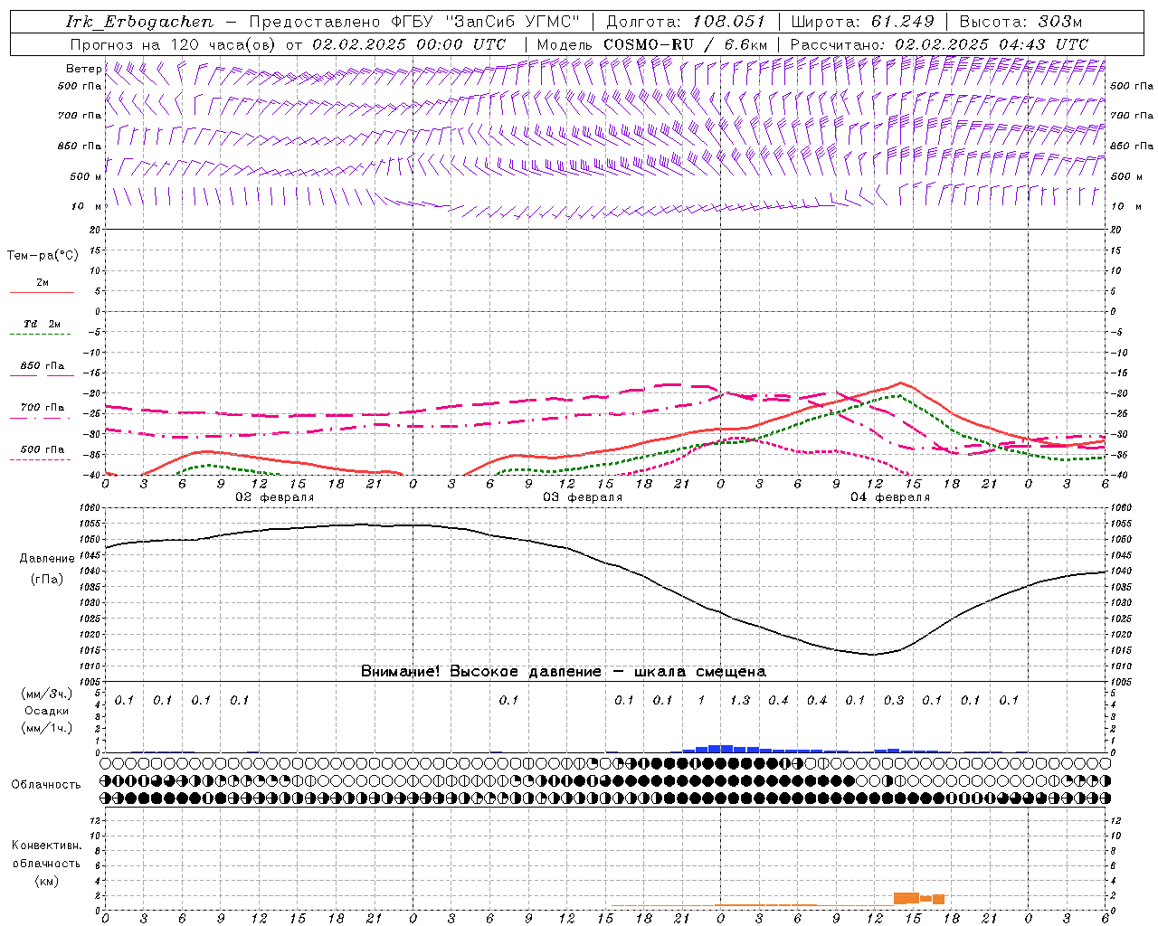Image resolution: width=1158 pixels, height=926 pixels.
Task: Click the computed time Рассчитано: 02.02.2025 04:43 UTC
Action: coord(939,44)
